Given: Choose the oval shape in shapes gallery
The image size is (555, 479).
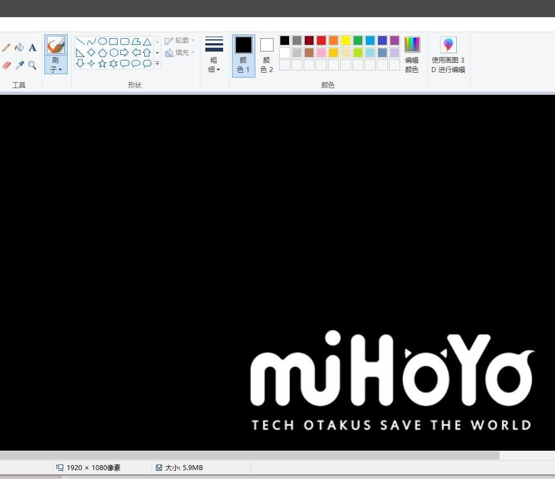Looking at the screenshot, I should [x=102, y=42].
